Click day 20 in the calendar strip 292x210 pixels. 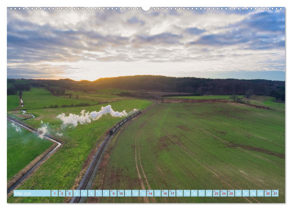(194, 193)
